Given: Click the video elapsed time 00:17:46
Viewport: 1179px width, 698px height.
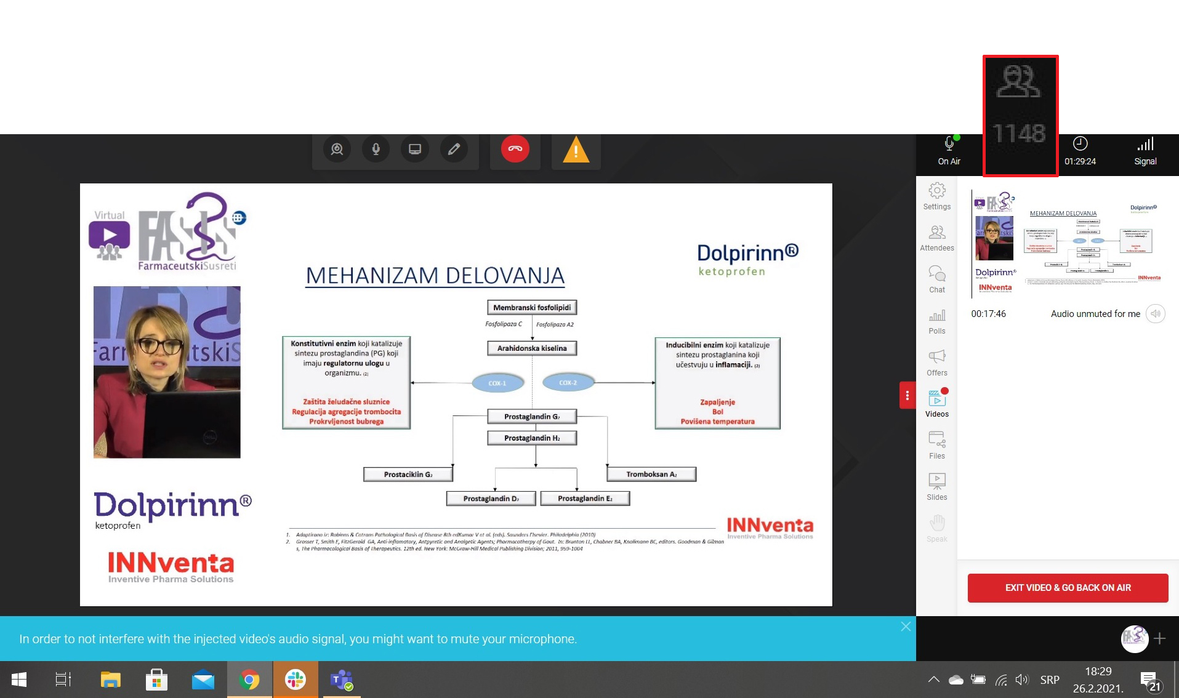Looking at the screenshot, I should pyautogui.click(x=988, y=314).
